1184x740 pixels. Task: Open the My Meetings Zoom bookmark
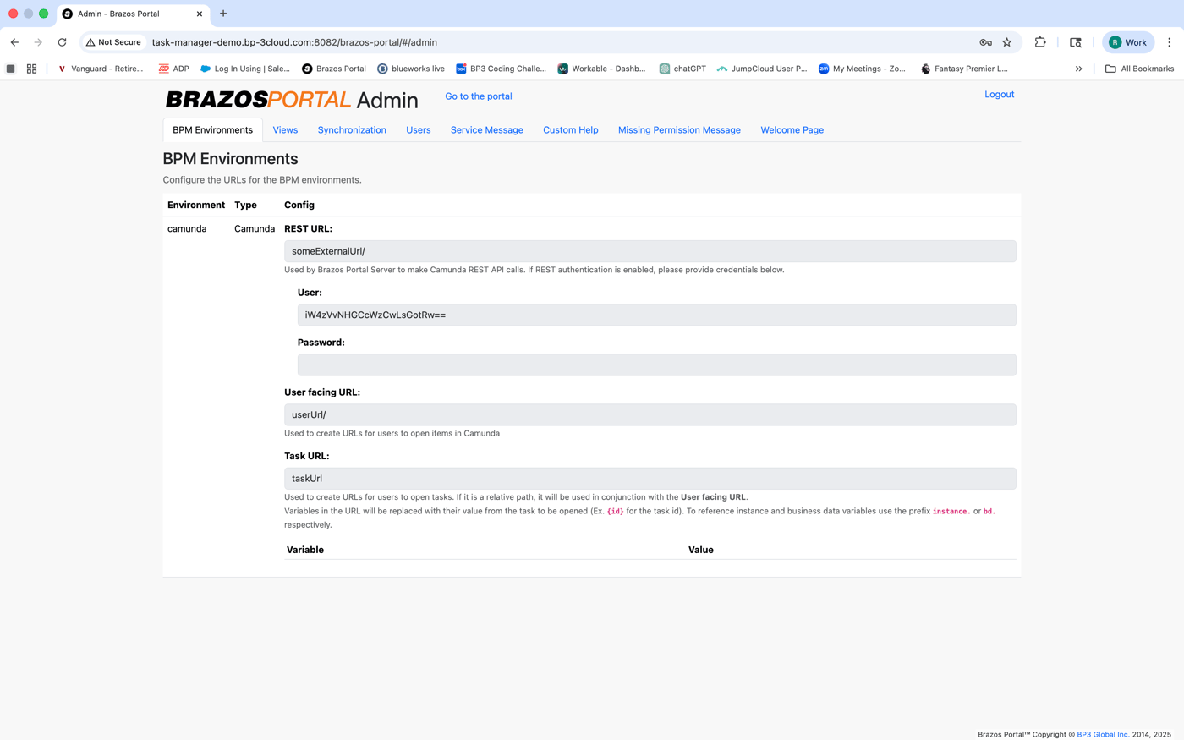[862, 69]
